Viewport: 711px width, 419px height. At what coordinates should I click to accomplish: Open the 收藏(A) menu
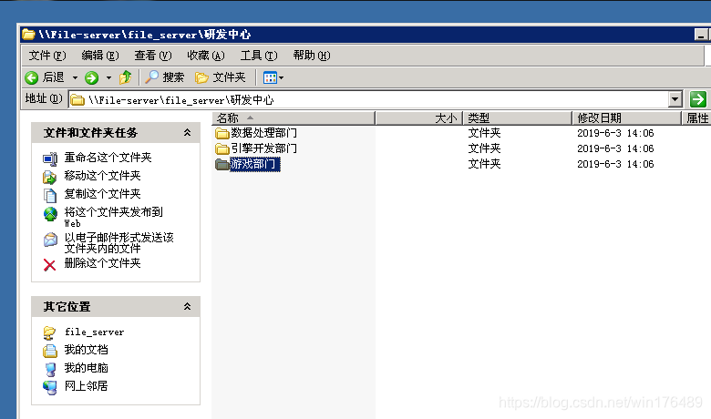click(206, 56)
